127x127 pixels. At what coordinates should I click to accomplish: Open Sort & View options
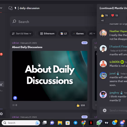(x=22, y=34)
